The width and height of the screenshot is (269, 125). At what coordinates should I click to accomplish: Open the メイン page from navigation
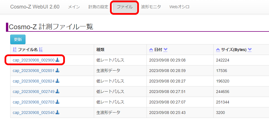(74, 7)
